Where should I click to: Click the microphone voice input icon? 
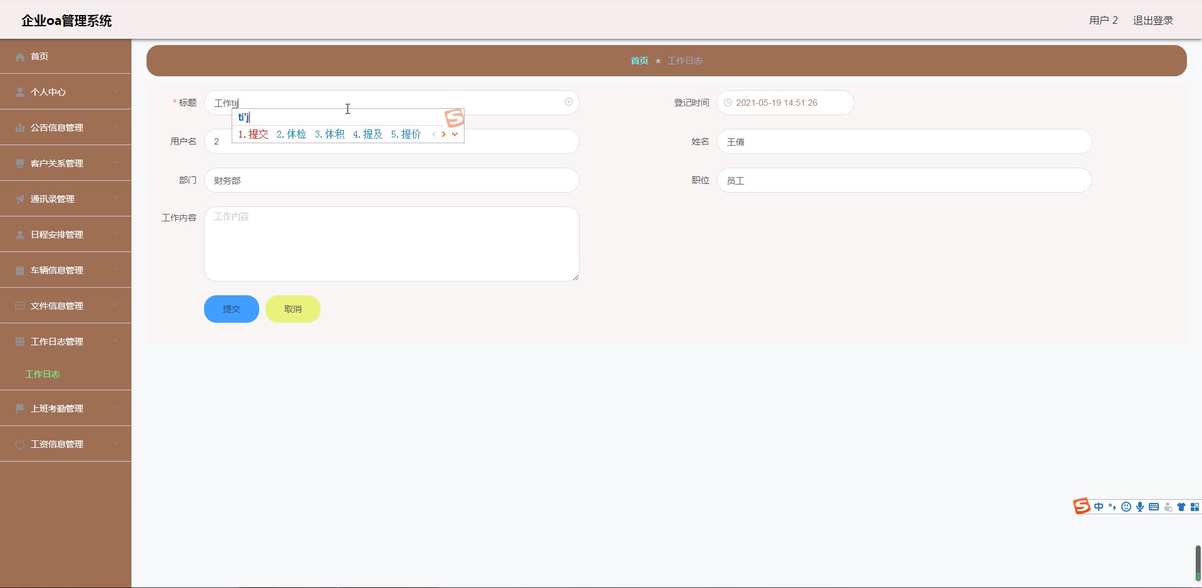1140,507
